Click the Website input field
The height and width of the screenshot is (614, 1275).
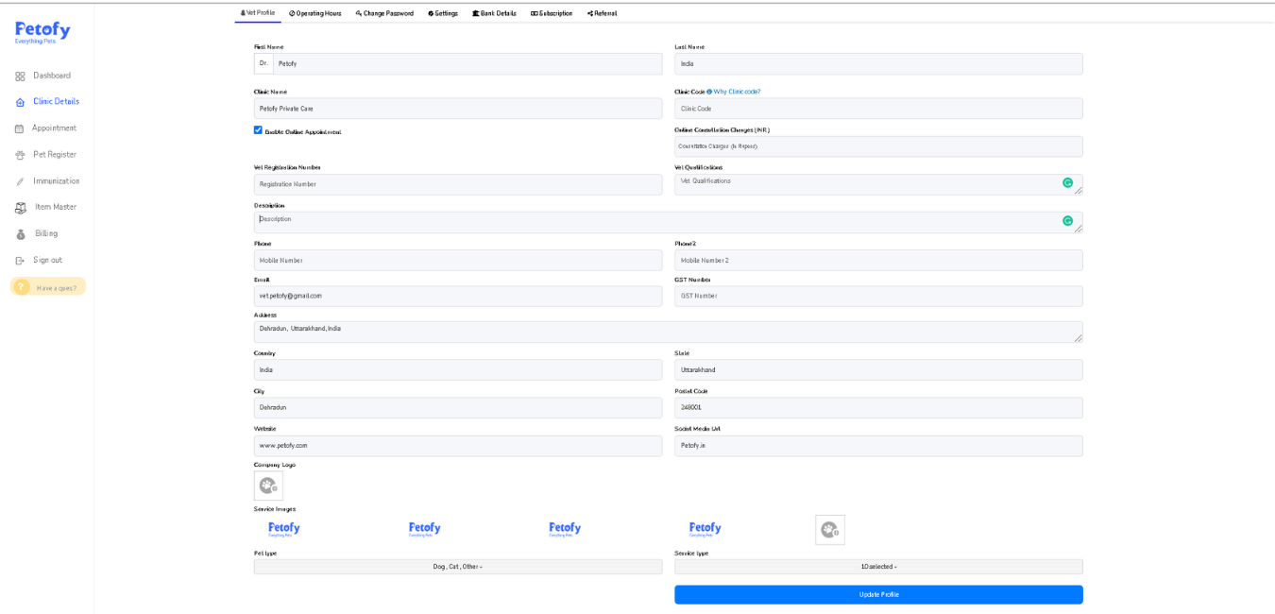[458, 445]
